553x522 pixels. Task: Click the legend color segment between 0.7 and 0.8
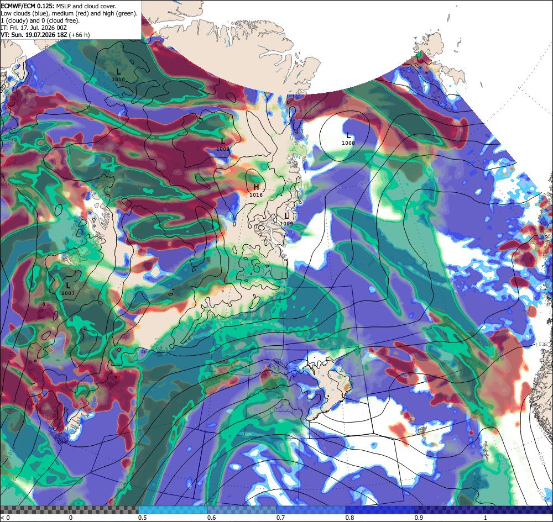311,510
